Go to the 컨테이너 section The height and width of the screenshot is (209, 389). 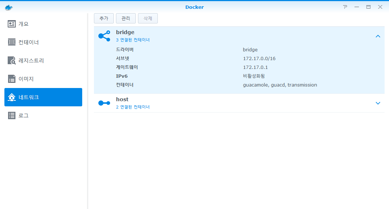click(x=43, y=42)
